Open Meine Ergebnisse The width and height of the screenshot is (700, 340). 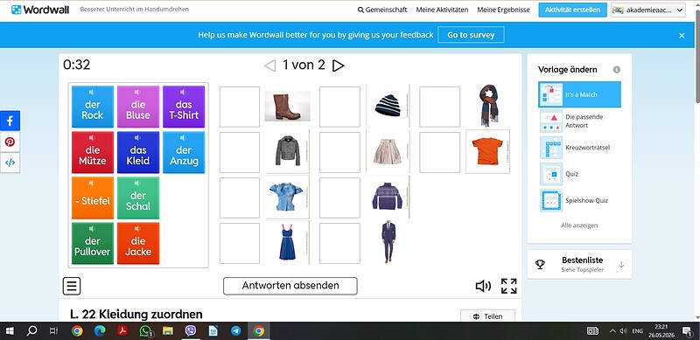pyautogui.click(x=504, y=10)
